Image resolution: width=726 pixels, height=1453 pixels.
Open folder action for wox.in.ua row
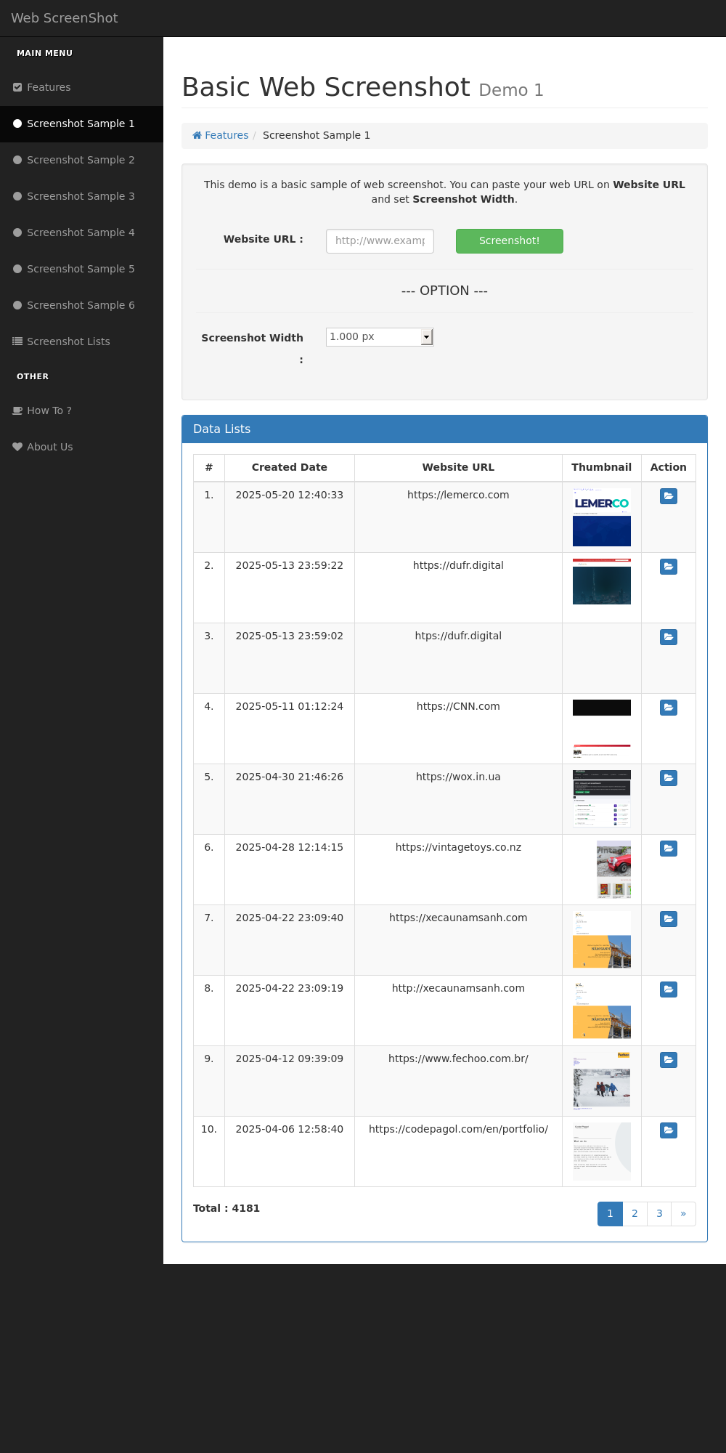click(669, 778)
